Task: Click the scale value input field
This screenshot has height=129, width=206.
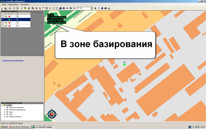Action: [x=83, y=8]
